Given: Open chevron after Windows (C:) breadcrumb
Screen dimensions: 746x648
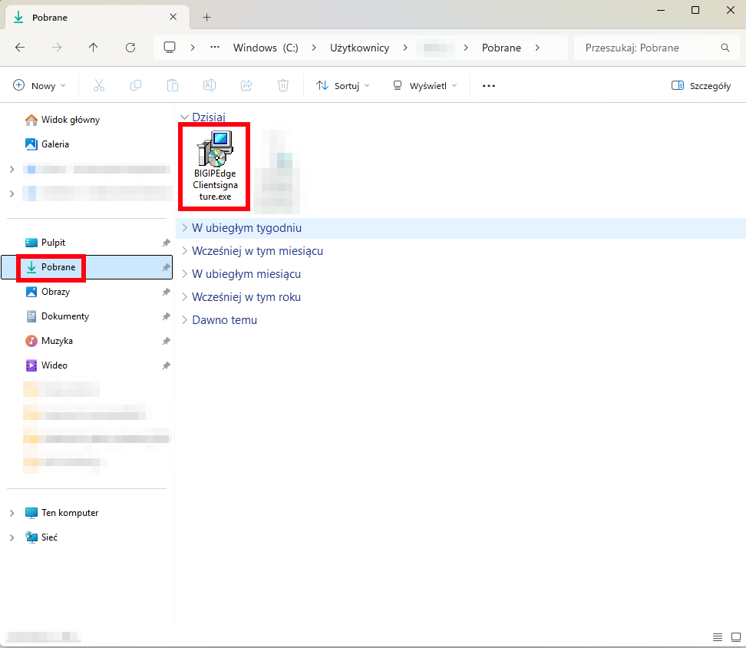Looking at the screenshot, I should point(314,48).
